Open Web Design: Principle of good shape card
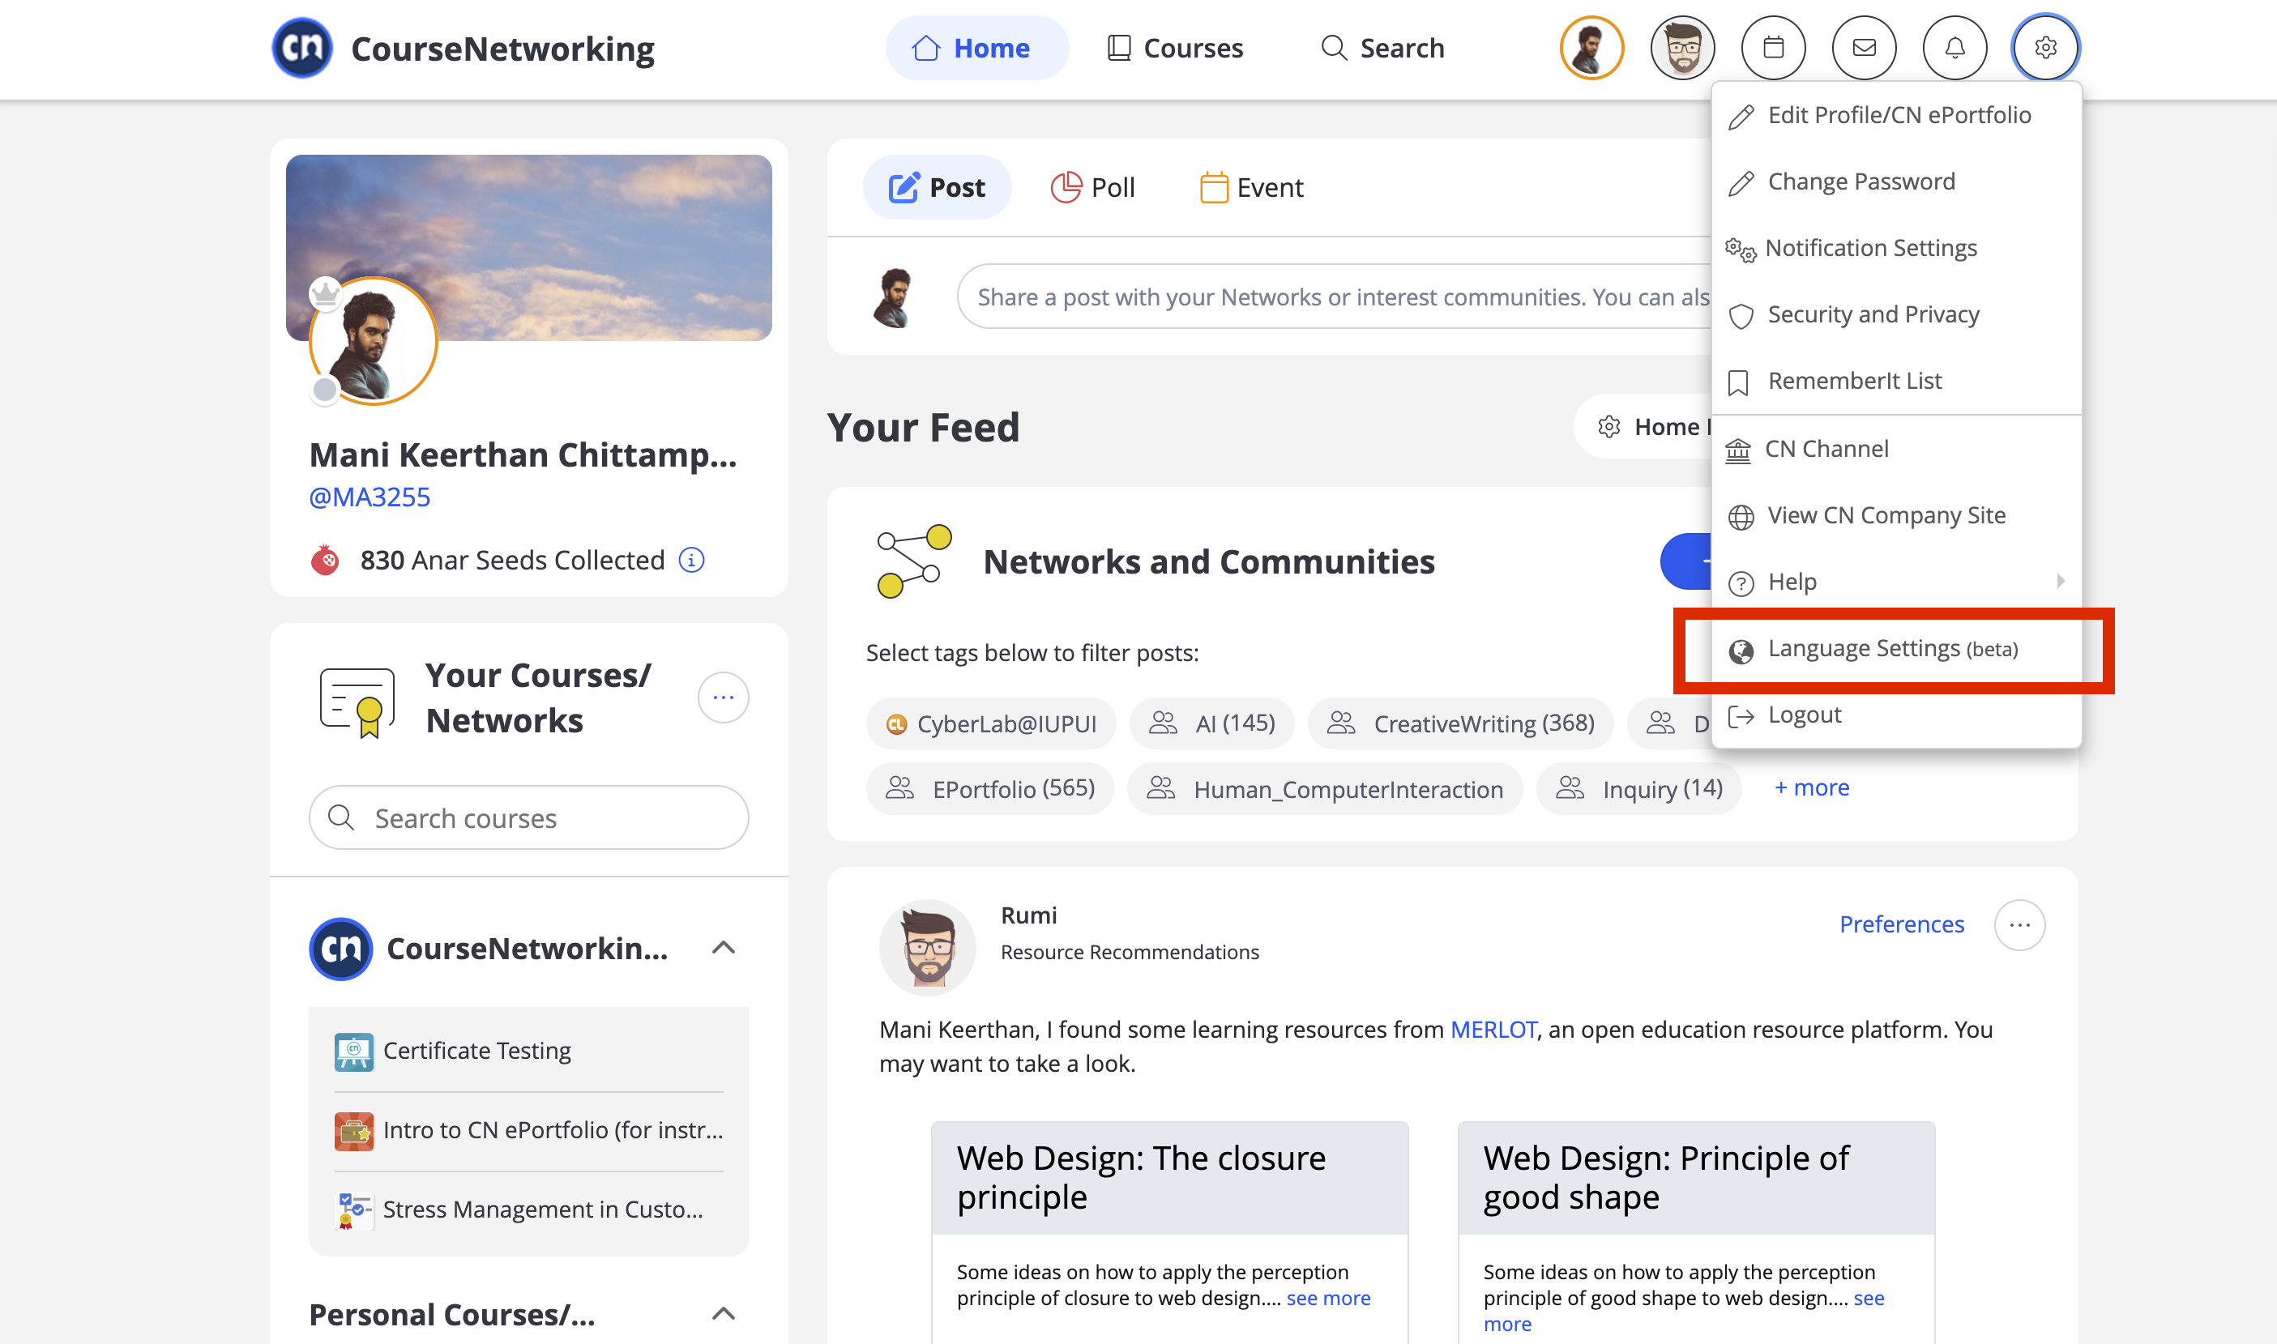Screen dimensions: 2277x1344 click(1666, 1178)
